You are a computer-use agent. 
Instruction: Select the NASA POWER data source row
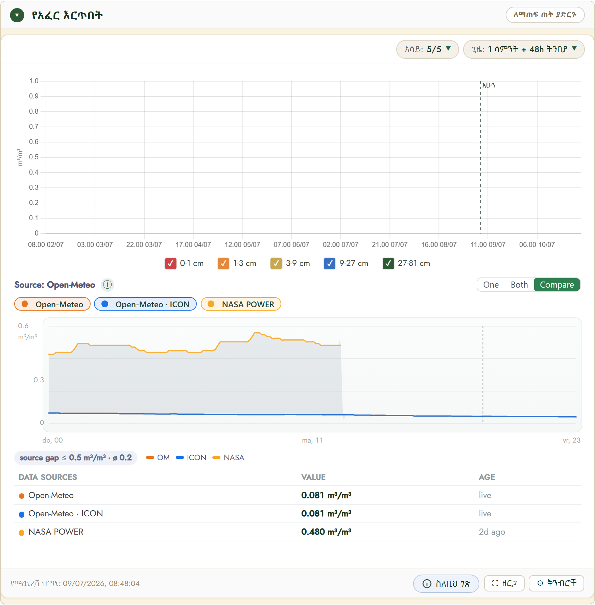[297, 532]
